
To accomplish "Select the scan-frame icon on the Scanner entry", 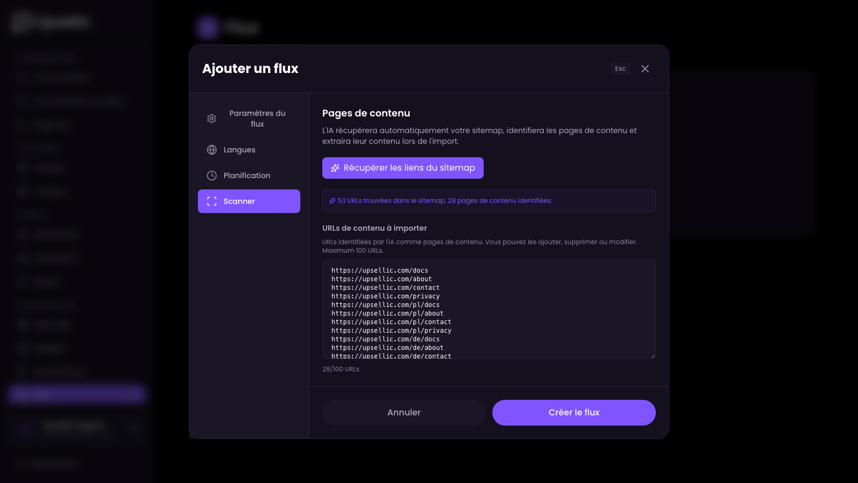I will click(212, 201).
